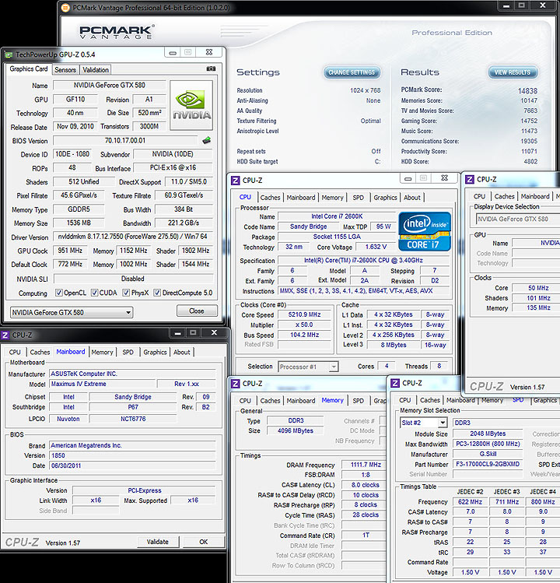Viewport: 560px width, 583px height.
Task: Click the BIOS date 06/30/2011
Action: coord(133,465)
